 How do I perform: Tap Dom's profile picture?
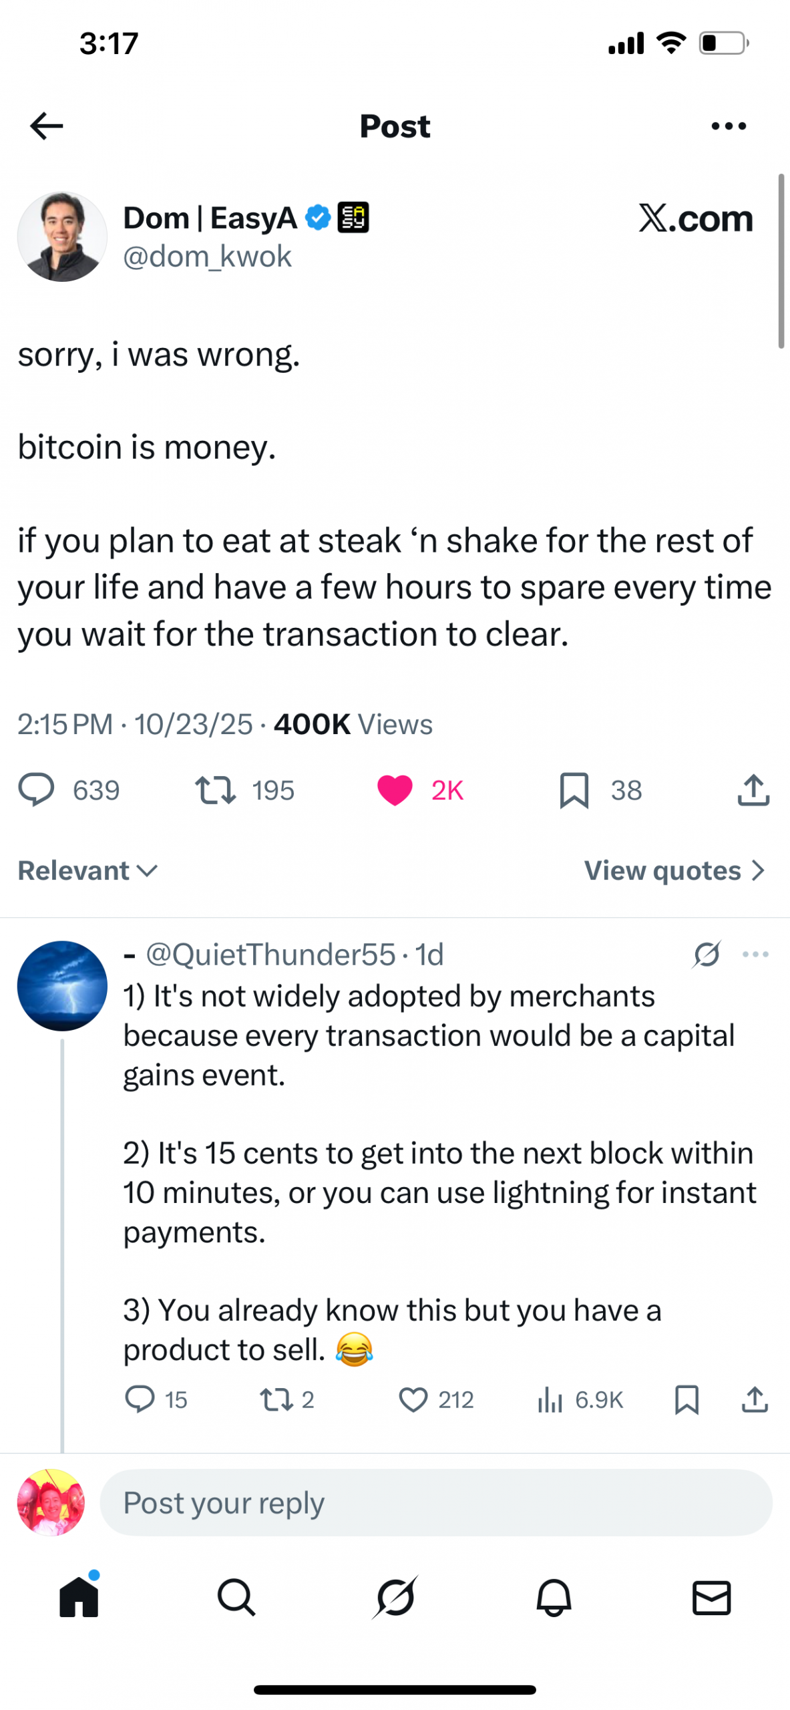[x=62, y=236]
